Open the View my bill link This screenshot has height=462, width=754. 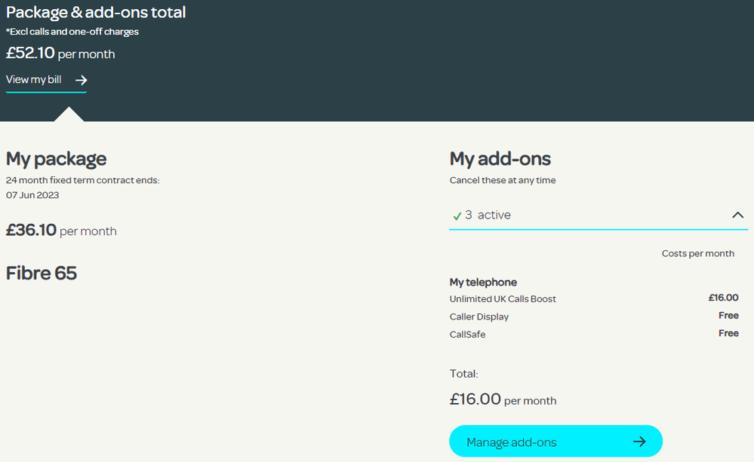click(x=34, y=79)
